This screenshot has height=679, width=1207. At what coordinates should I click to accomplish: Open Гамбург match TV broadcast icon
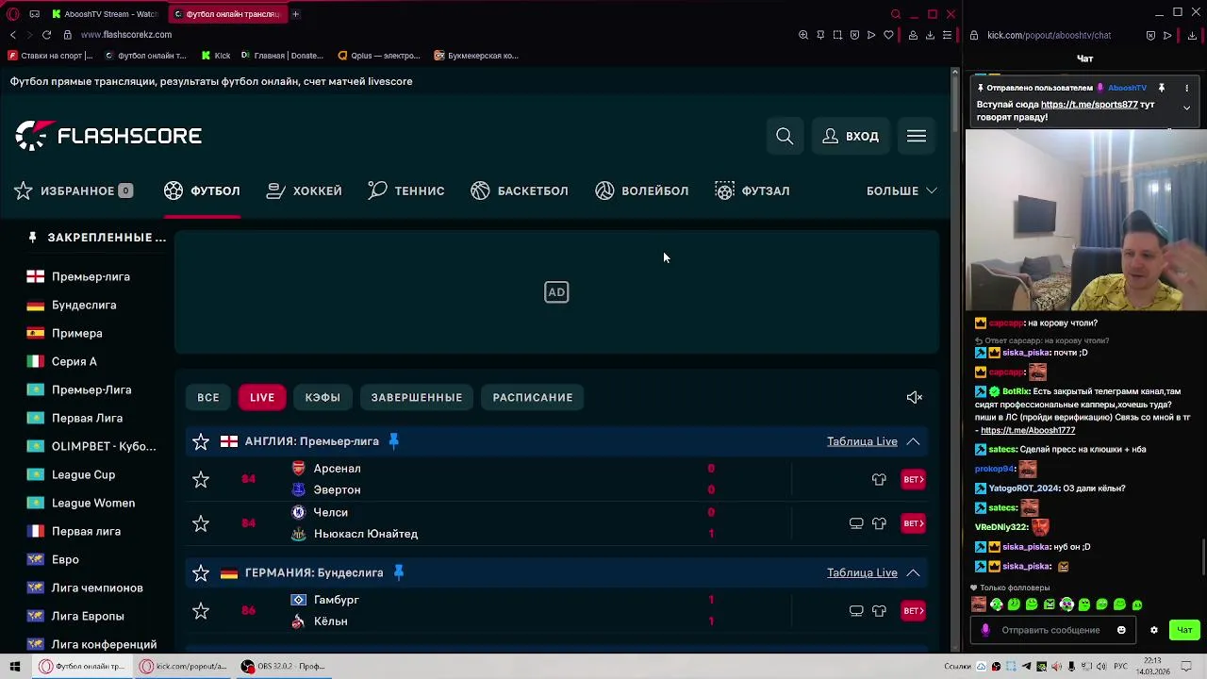click(856, 610)
